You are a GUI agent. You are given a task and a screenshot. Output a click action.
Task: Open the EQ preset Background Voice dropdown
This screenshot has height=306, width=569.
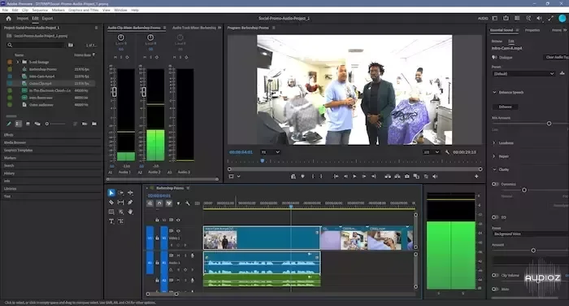[x=530, y=234]
